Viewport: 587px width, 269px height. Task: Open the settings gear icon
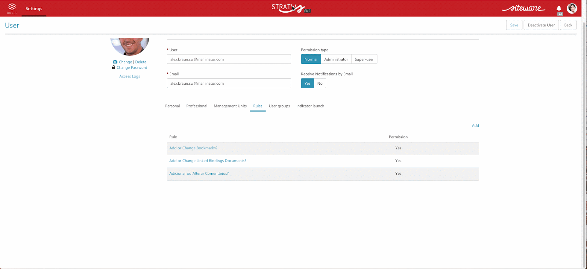(12, 6)
